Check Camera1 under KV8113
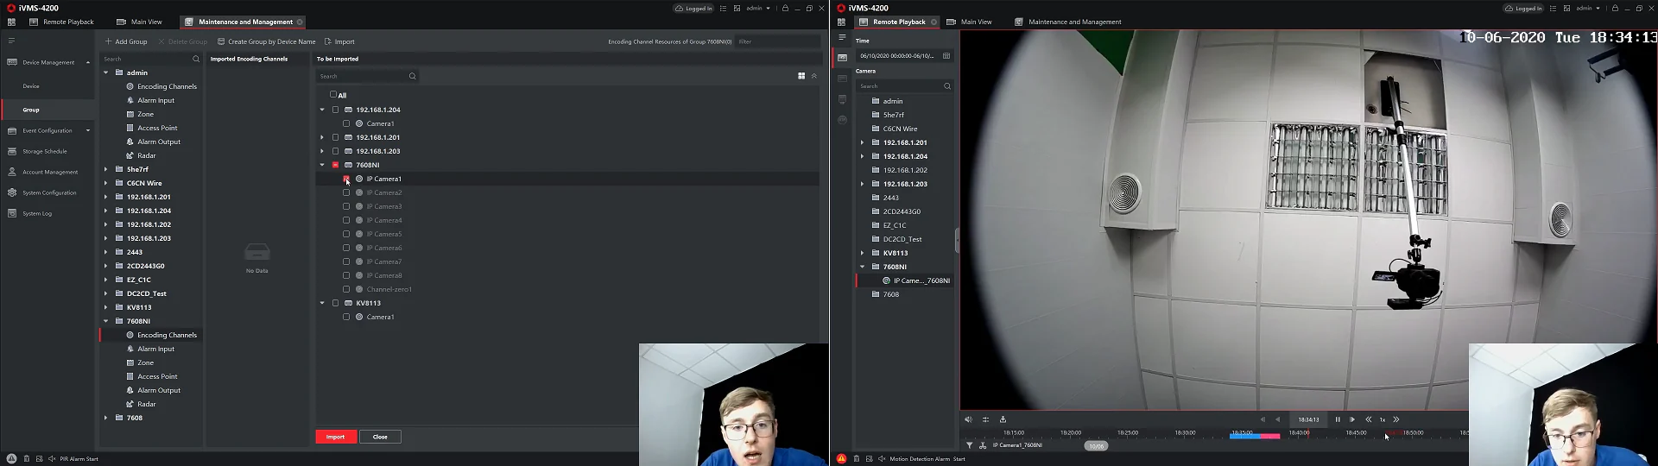Screen dimensions: 1658x466 tap(346, 317)
